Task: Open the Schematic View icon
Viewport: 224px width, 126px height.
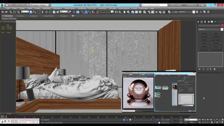Action: pyautogui.click(x=140, y=12)
